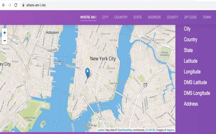216x134 pixels.
Task: Open the ZIP CODE nav tab
Action: point(190,17)
